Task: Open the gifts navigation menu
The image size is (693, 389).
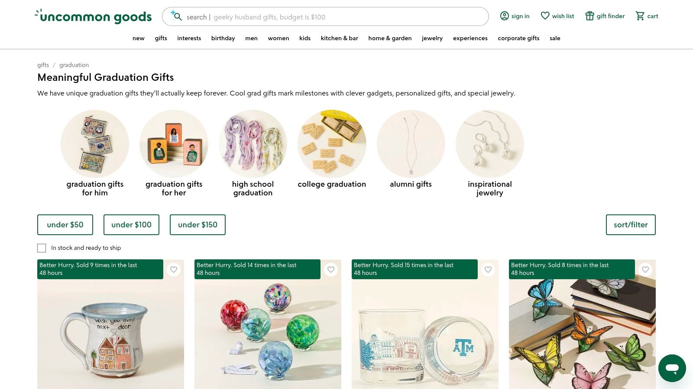Action: (161, 38)
